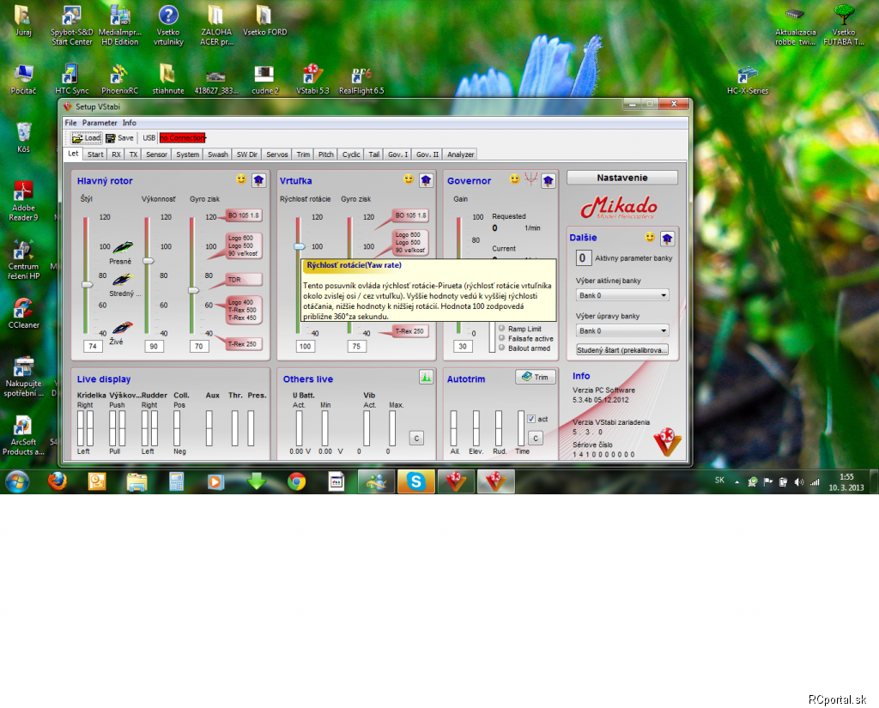Click the C button in Autotrim panel
This screenshot has width=879, height=708.
536,438
